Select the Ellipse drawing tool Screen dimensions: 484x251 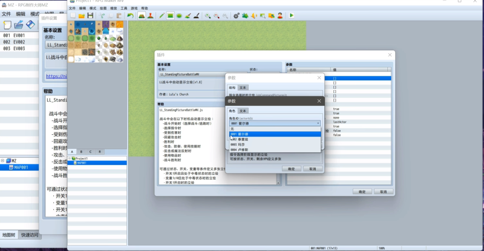click(179, 16)
